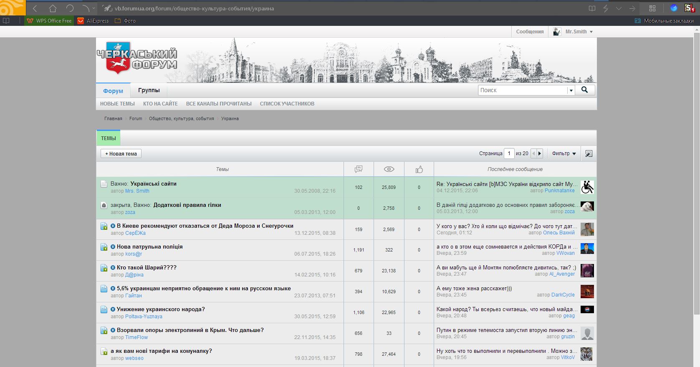Switch to the Группы tab
Screen dimensions: 700x367
point(149,90)
